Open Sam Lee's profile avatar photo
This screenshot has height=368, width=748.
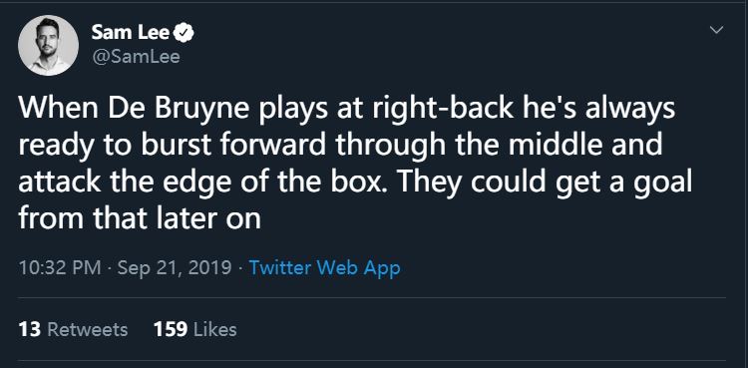(x=48, y=45)
